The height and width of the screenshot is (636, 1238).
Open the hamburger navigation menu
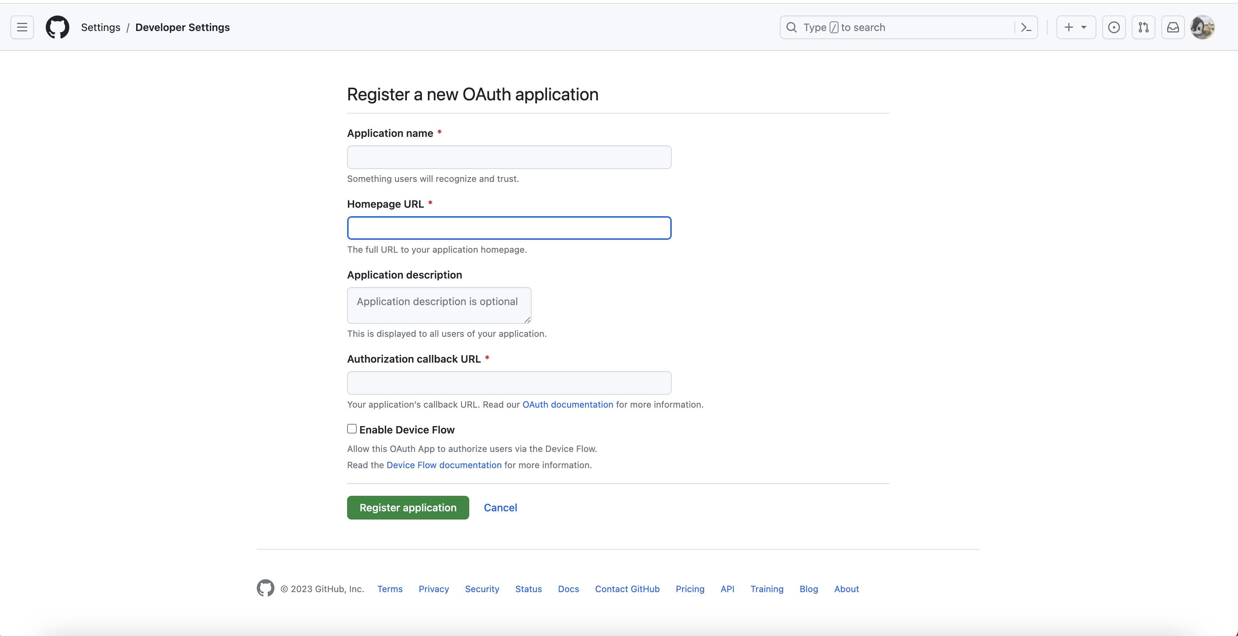[22, 27]
